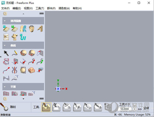Open the 调色板(A) menu
This screenshot has height=117, width=154.
[x=64, y=8]
